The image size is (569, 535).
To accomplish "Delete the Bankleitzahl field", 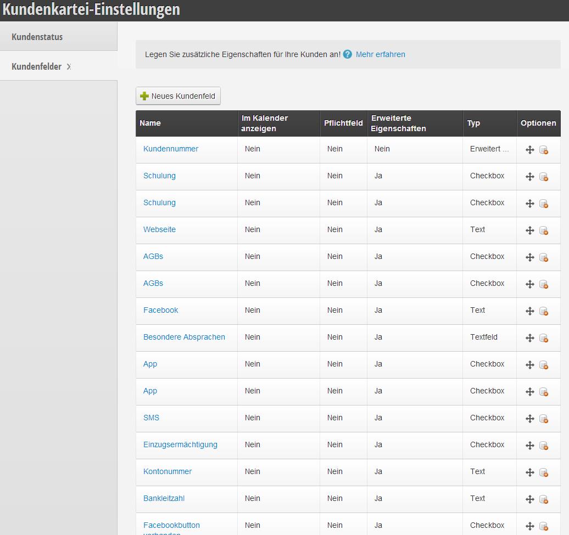I will point(544,499).
